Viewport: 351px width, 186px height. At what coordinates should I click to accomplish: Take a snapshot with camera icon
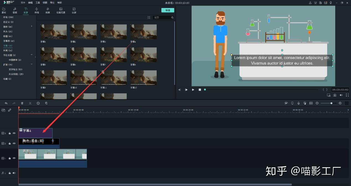335,95
